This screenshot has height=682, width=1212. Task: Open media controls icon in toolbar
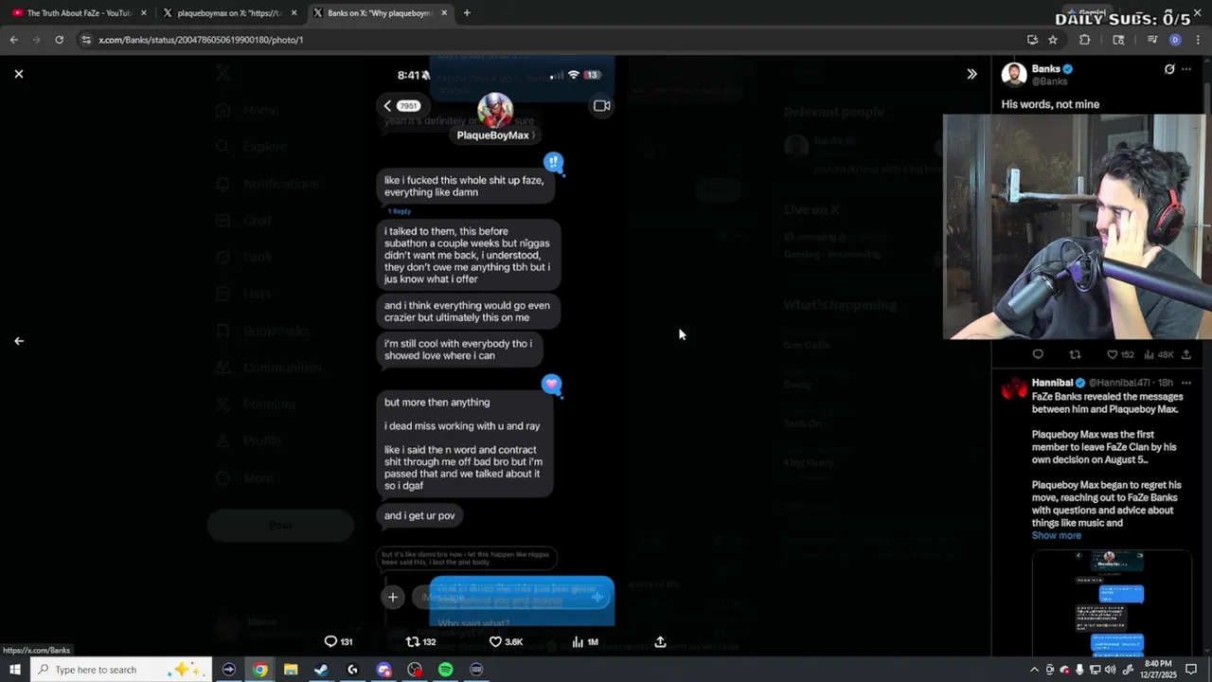[x=1152, y=40]
